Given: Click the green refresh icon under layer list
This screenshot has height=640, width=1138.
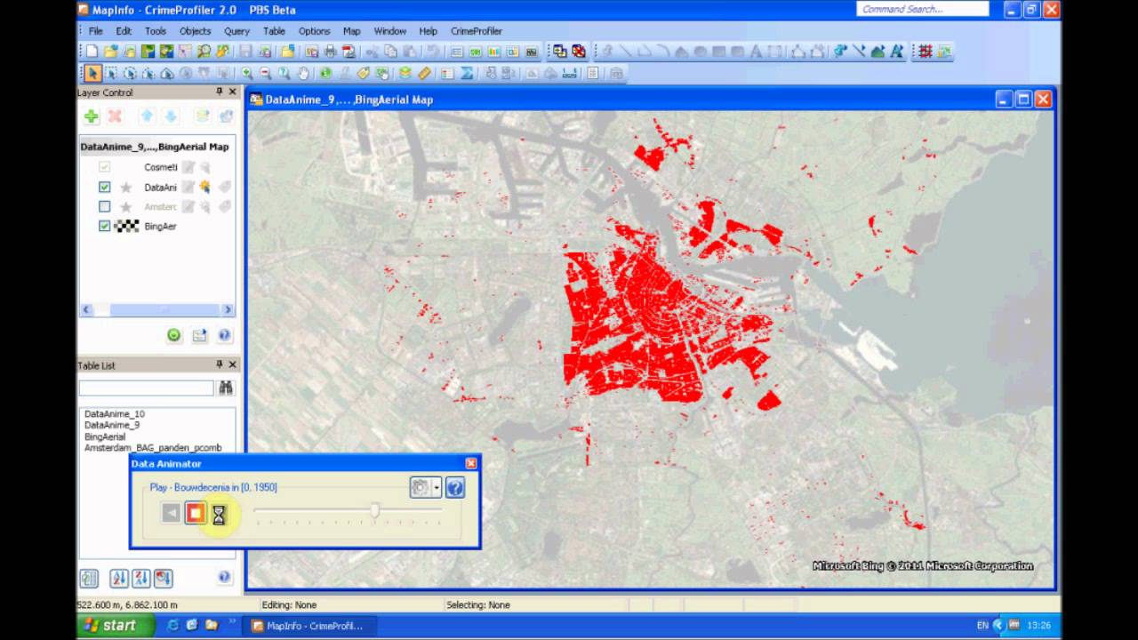Looking at the screenshot, I should point(174,335).
